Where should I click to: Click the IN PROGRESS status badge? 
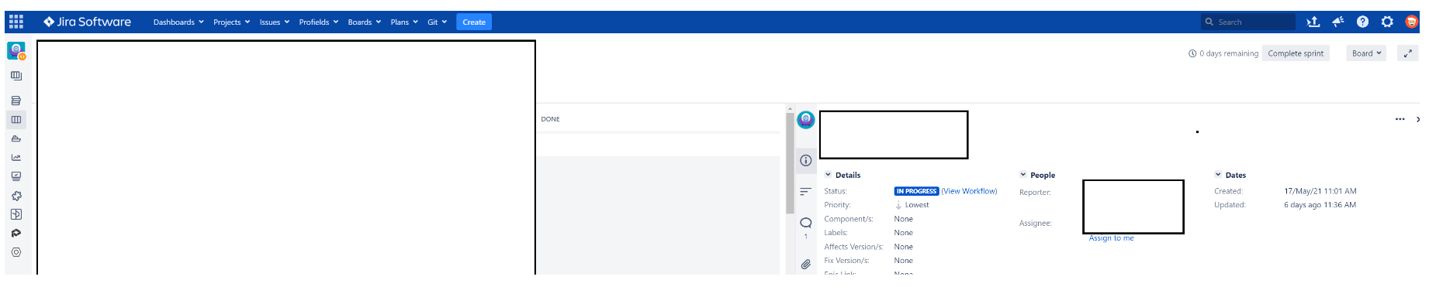pyautogui.click(x=916, y=191)
